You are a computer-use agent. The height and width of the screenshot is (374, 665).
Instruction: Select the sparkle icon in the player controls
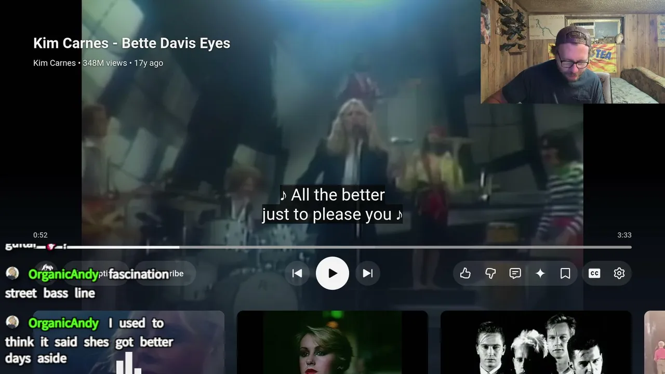pyautogui.click(x=540, y=273)
